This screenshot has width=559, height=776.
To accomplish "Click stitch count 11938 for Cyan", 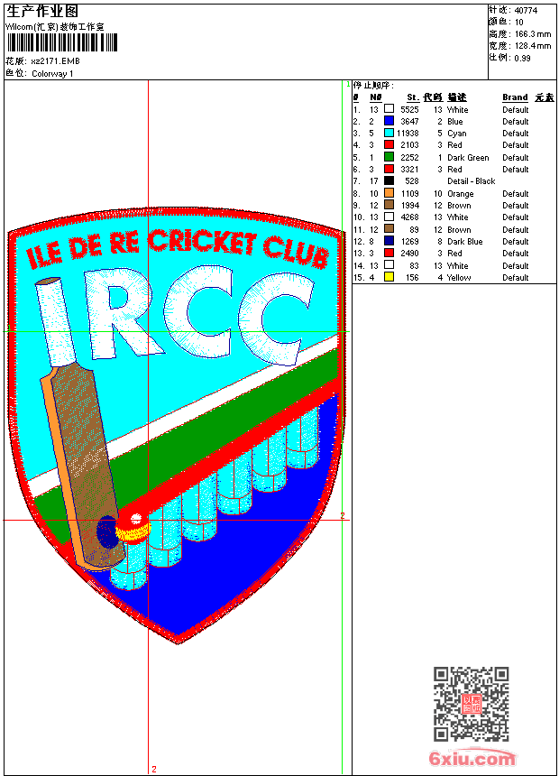I will pos(408,134).
